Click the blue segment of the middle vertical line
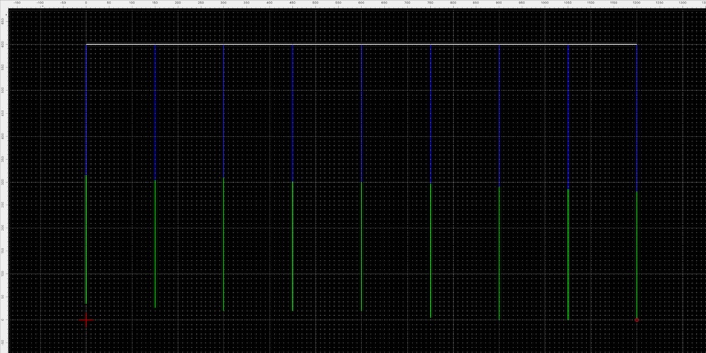Image resolution: width=706 pixels, height=353 pixels. pos(361,113)
